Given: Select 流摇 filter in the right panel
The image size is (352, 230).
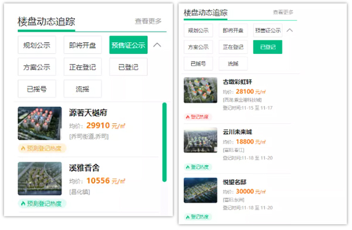Looking at the screenshot, I should [x=233, y=63].
